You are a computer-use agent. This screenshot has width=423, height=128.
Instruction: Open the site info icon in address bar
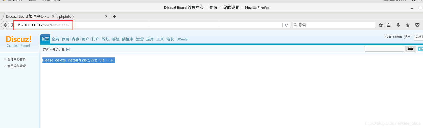pos(12,25)
